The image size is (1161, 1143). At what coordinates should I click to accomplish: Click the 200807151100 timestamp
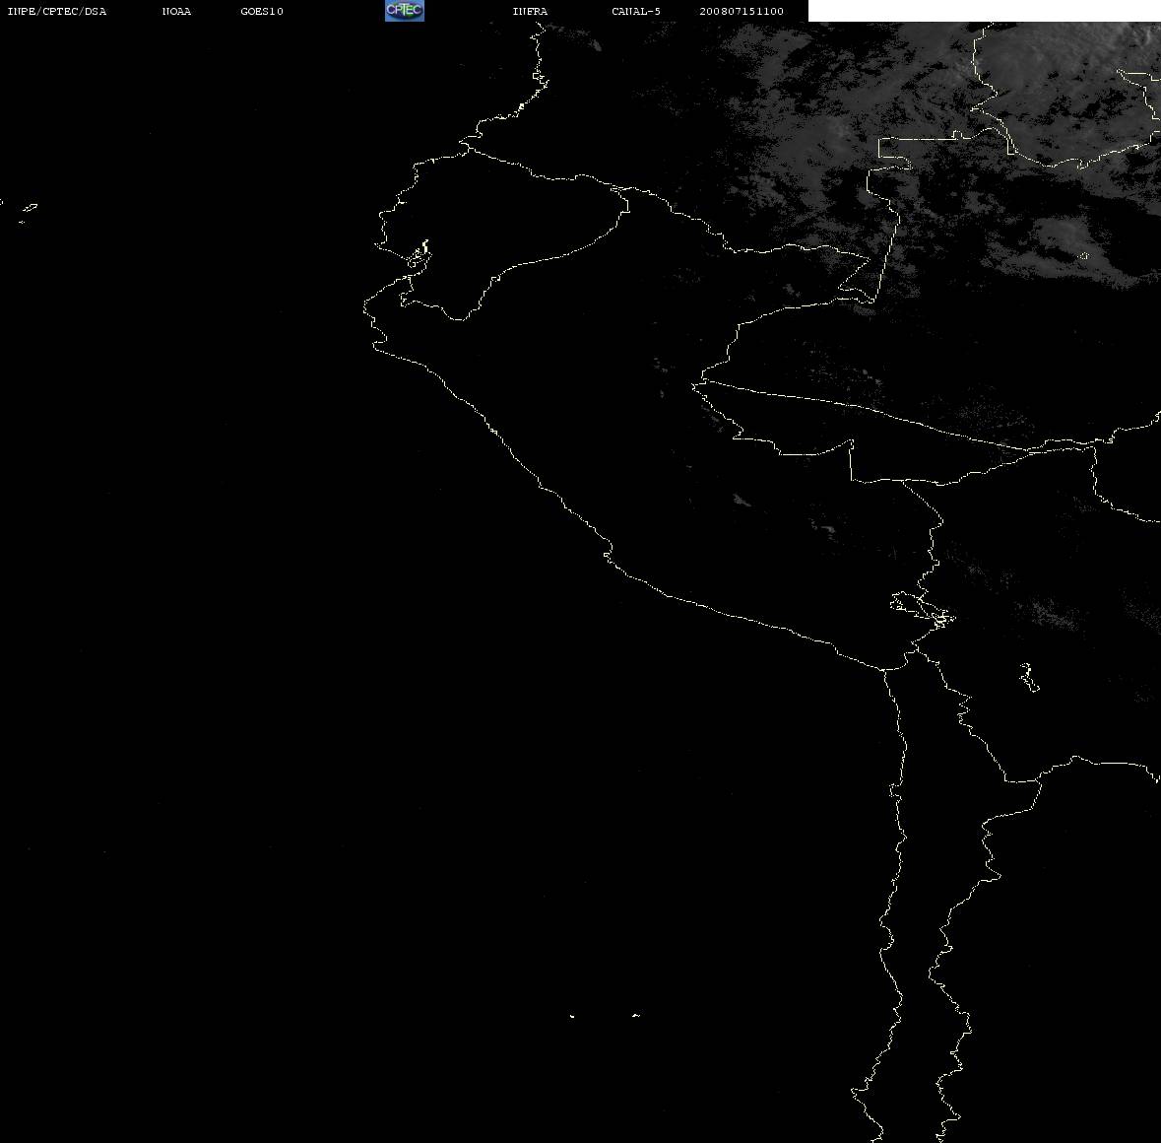point(742,11)
